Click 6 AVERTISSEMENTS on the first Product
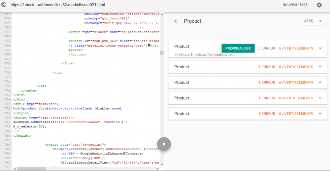Viewport: 330px width, 171px height. [x=296, y=48]
